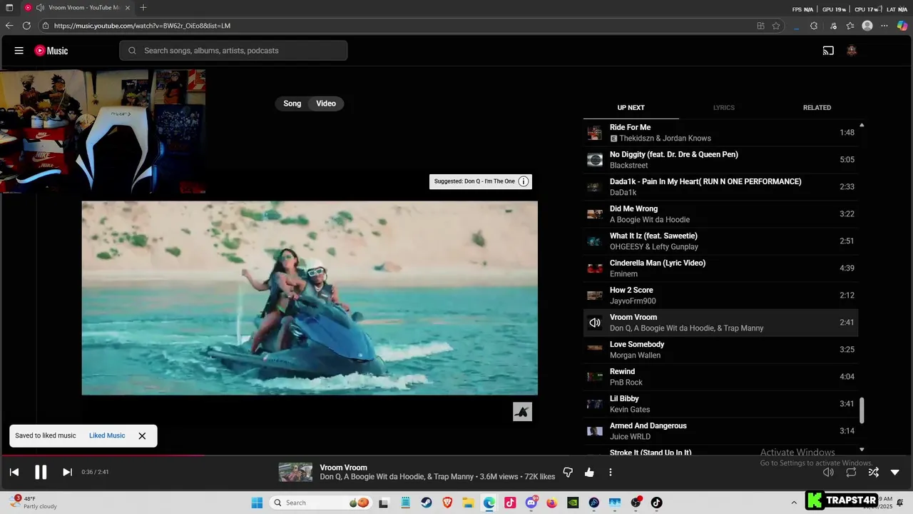
Task: Go to YouTube Music home logo
Action: (x=51, y=51)
